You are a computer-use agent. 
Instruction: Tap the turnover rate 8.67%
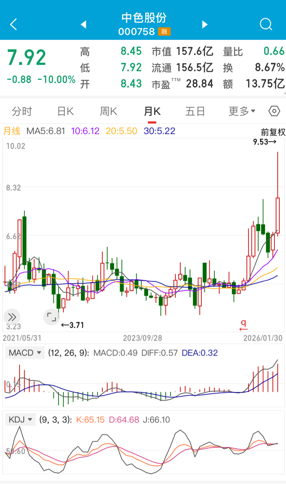tap(270, 67)
